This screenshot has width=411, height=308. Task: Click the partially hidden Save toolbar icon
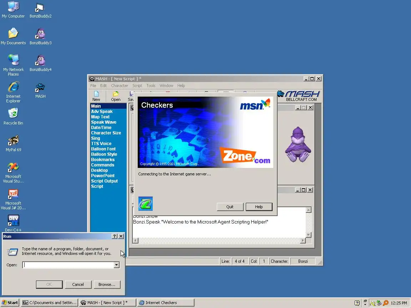point(131,96)
